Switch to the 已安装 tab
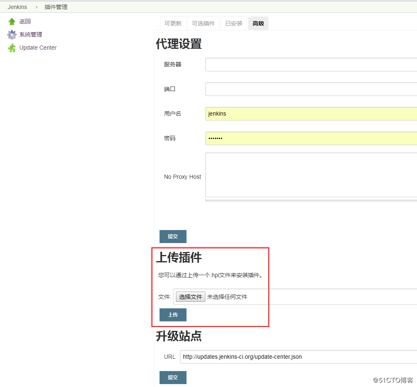This screenshot has width=417, height=387. (234, 23)
